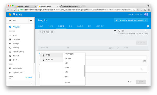Open the Hosting globe icon in sidebar
157x95 pixels.
[10, 48]
